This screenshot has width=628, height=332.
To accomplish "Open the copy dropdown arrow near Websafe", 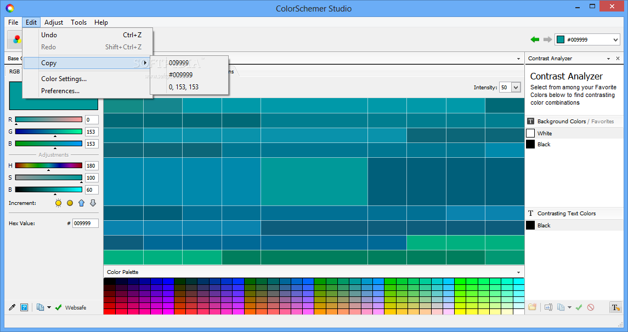I will (49, 307).
